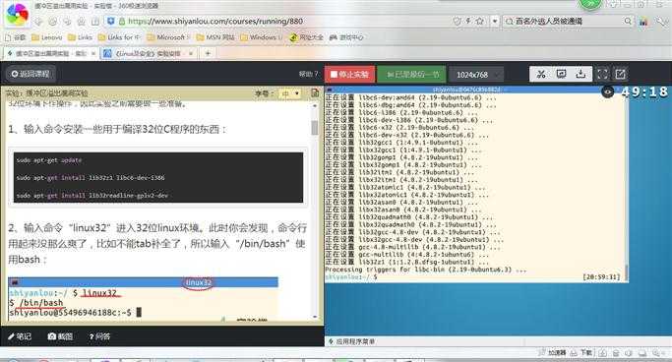The height and width of the screenshot is (362, 672).
Task: Open the Lenovo bookmark folder
Action: click(46, 37)
